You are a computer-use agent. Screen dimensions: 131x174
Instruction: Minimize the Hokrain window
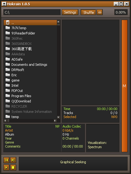[116, 4]
